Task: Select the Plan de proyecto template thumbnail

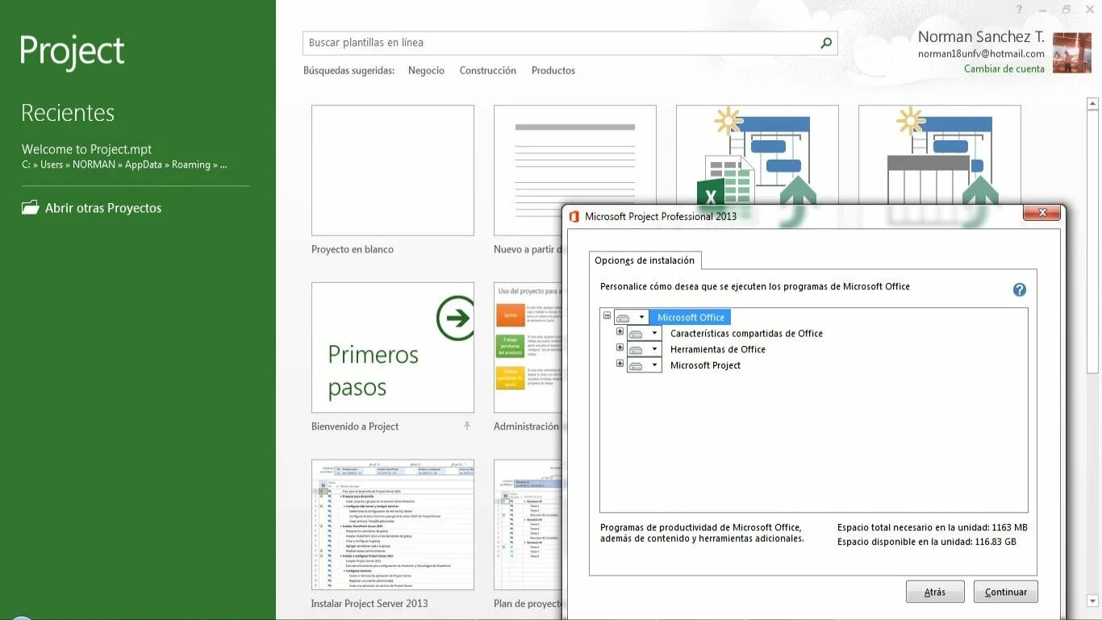Action: 528,525
